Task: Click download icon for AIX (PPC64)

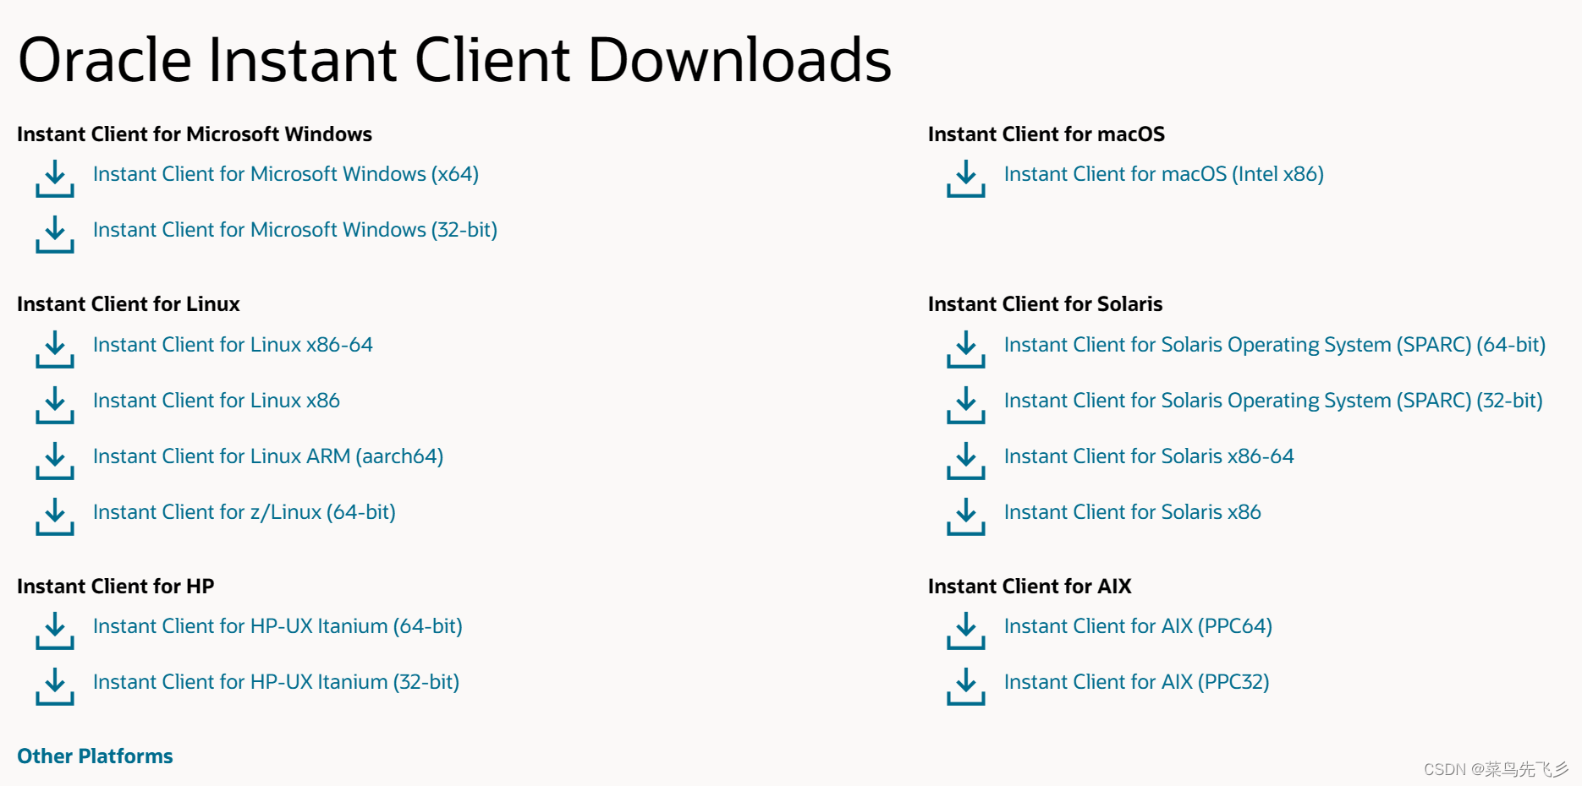Action: coord(966,630)
